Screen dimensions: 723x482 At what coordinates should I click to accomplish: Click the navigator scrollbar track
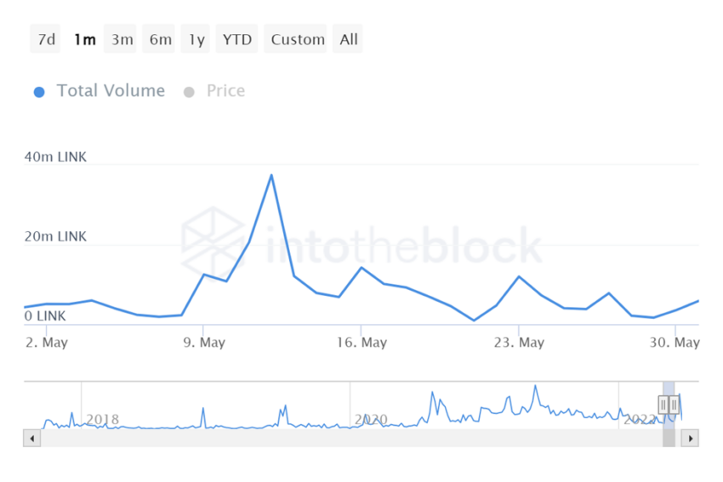point(340,439)
